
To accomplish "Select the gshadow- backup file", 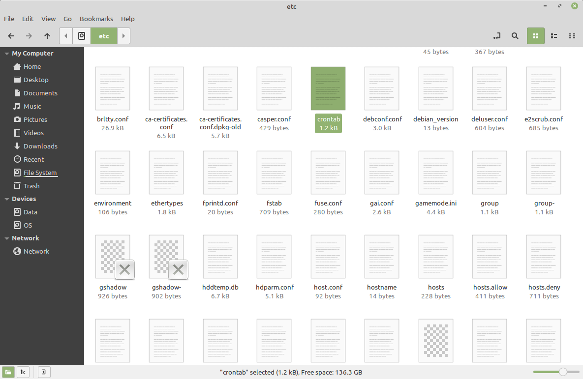I will 166,257.
